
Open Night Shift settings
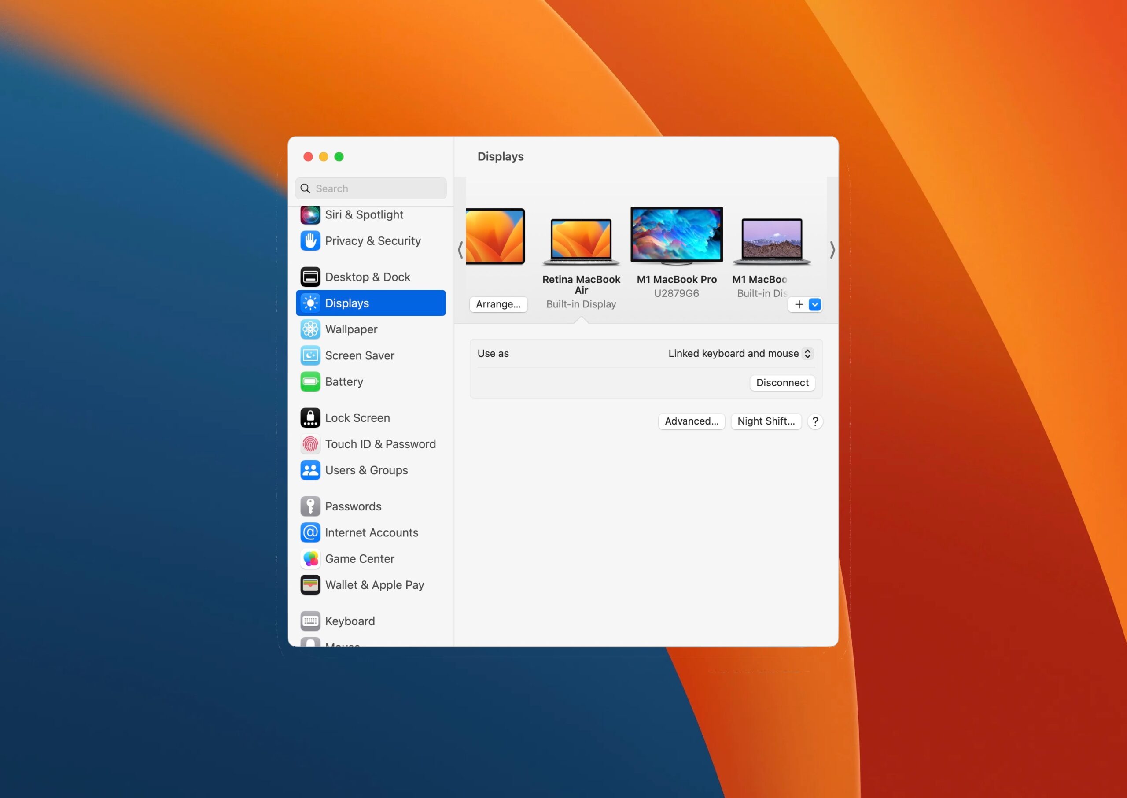766,421
